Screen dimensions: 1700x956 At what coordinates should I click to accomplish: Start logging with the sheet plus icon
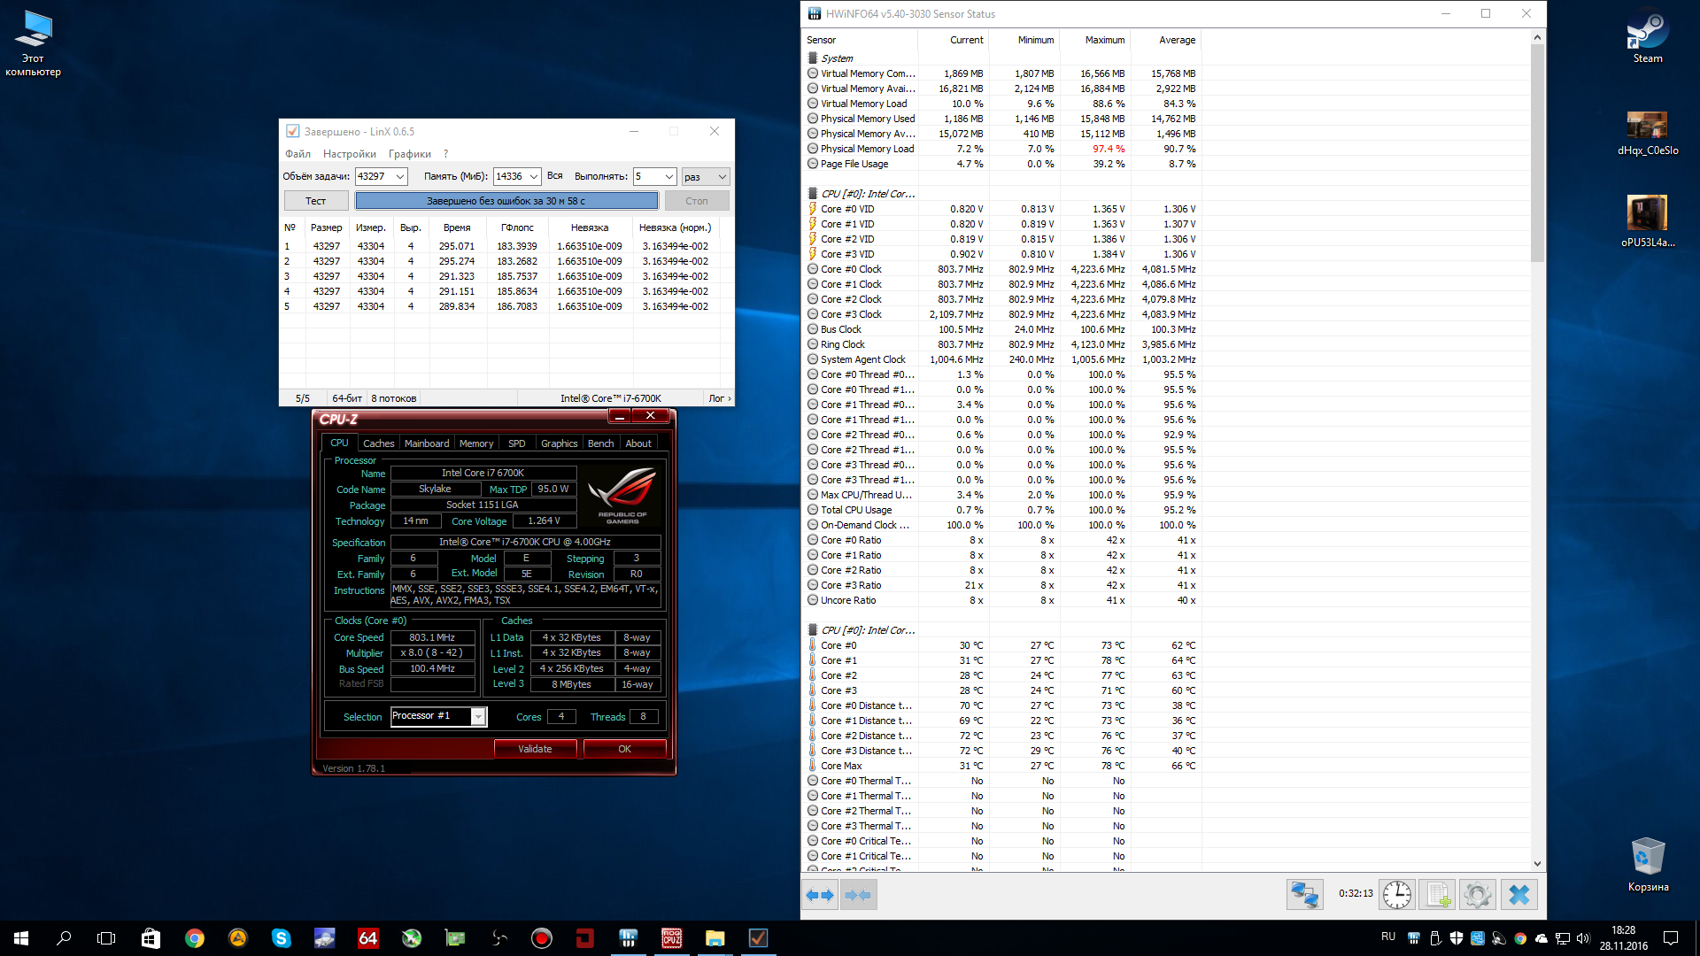tap(1437, 895)
